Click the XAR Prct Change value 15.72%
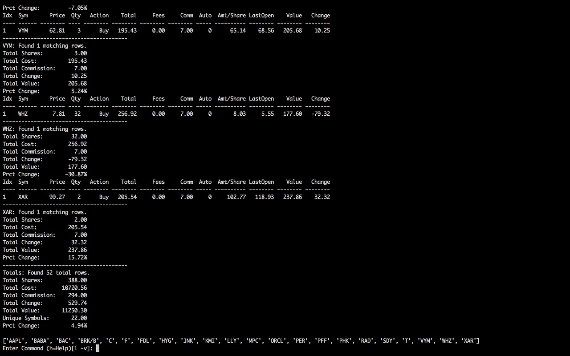Screen dimensions: 570x356 77,258
